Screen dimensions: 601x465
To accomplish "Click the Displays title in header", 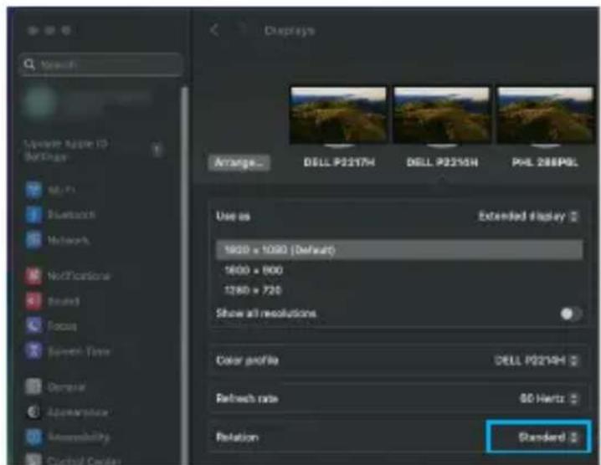I will 290,31.
